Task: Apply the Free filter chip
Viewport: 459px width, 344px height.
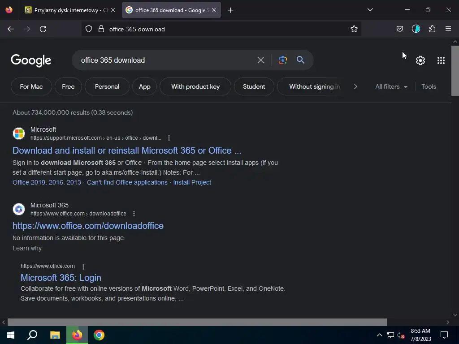Action: pyautogui.click(x=68, y=86)
